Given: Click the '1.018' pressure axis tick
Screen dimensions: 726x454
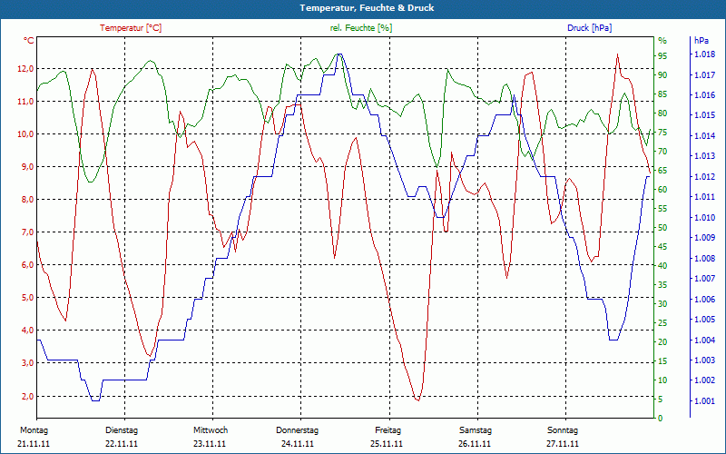Looking at the screenshot, I should point(705,54).
